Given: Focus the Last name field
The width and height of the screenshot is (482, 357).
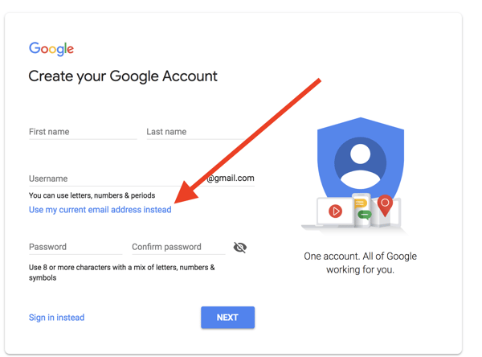Looking at the screenshot, I should (x=197, y=132).
